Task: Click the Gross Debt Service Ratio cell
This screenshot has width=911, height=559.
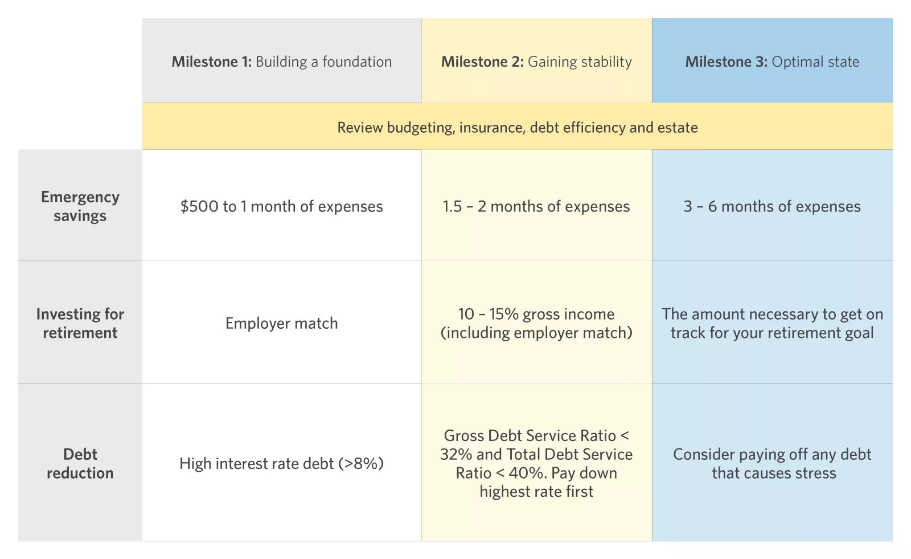Action: [x=536, y=463]
